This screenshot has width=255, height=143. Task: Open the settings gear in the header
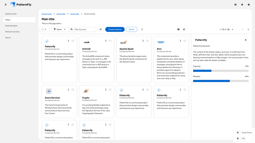(242, 5)
